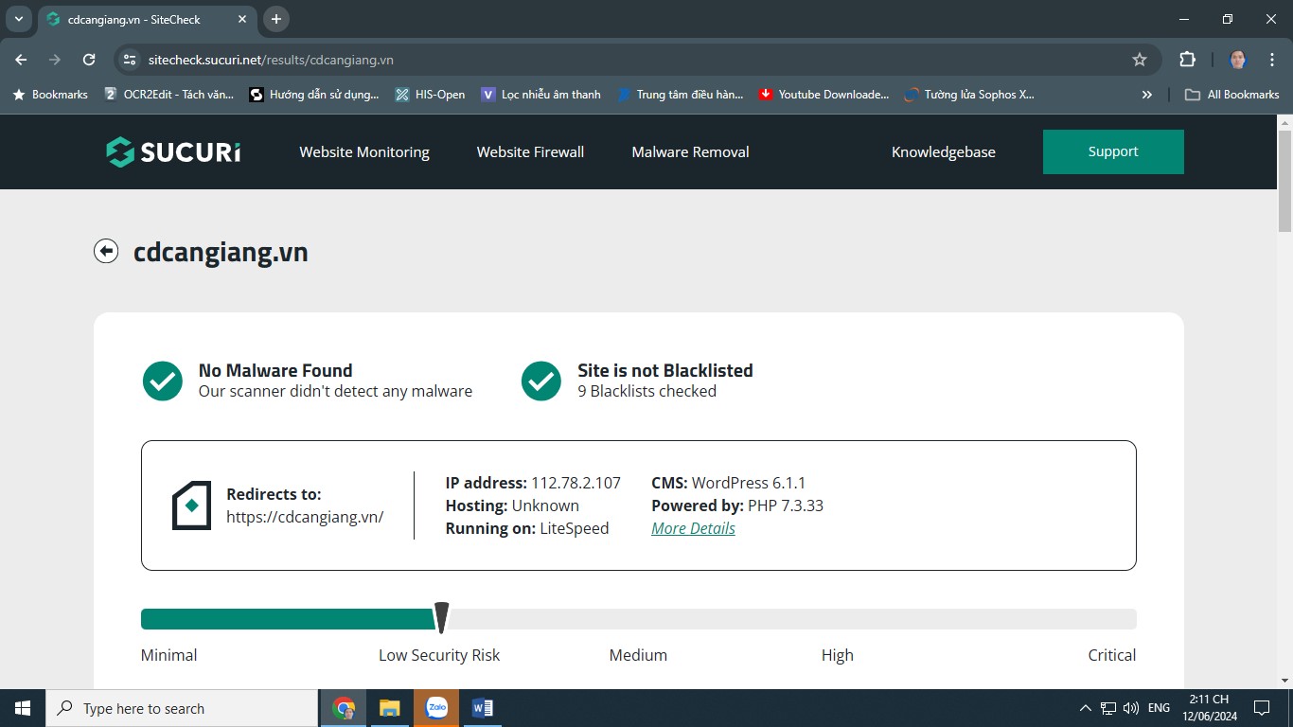Viewport: 1293px width, 727px height.
Task: Show hidden system tray icons
Action: point(1086,708)
